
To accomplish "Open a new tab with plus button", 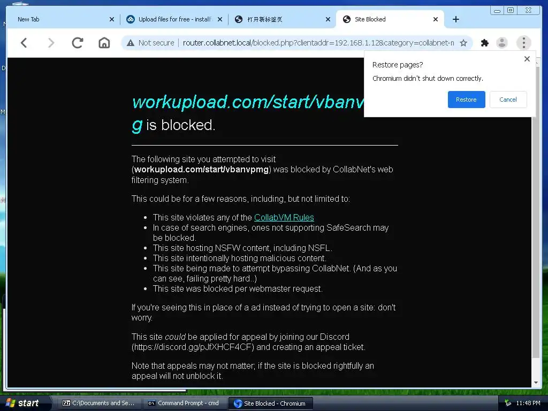I will pyautogui.click(x=456, y=19).
